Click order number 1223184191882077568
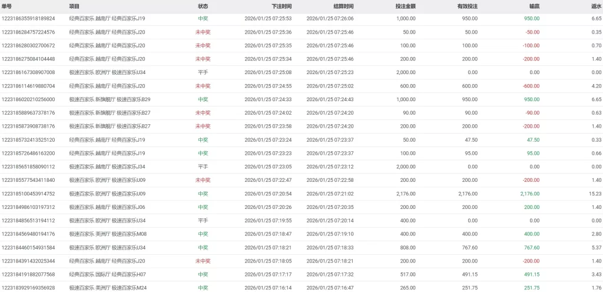The height and width of the screenshot is (293, 603). coord(28,274)
